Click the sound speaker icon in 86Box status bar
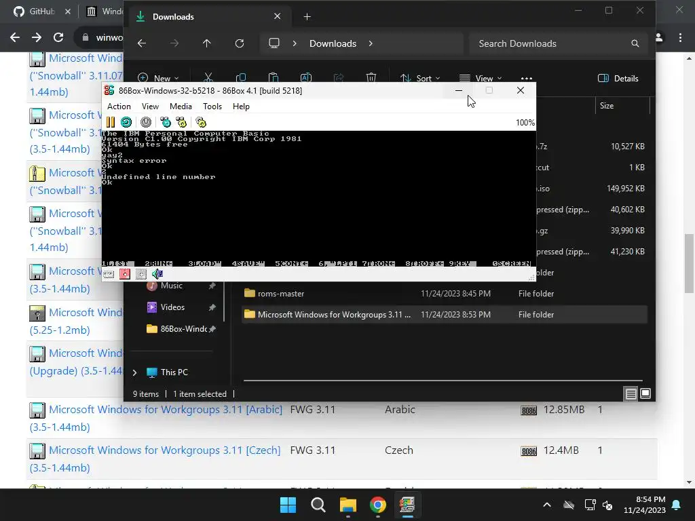695x521 pixels. [157, 274]
